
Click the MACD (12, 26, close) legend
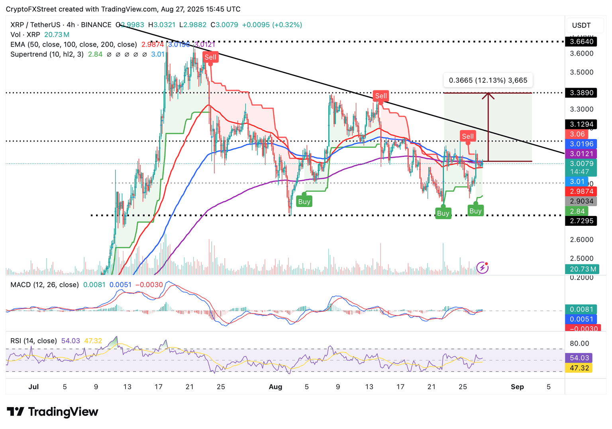click(45, 285)
